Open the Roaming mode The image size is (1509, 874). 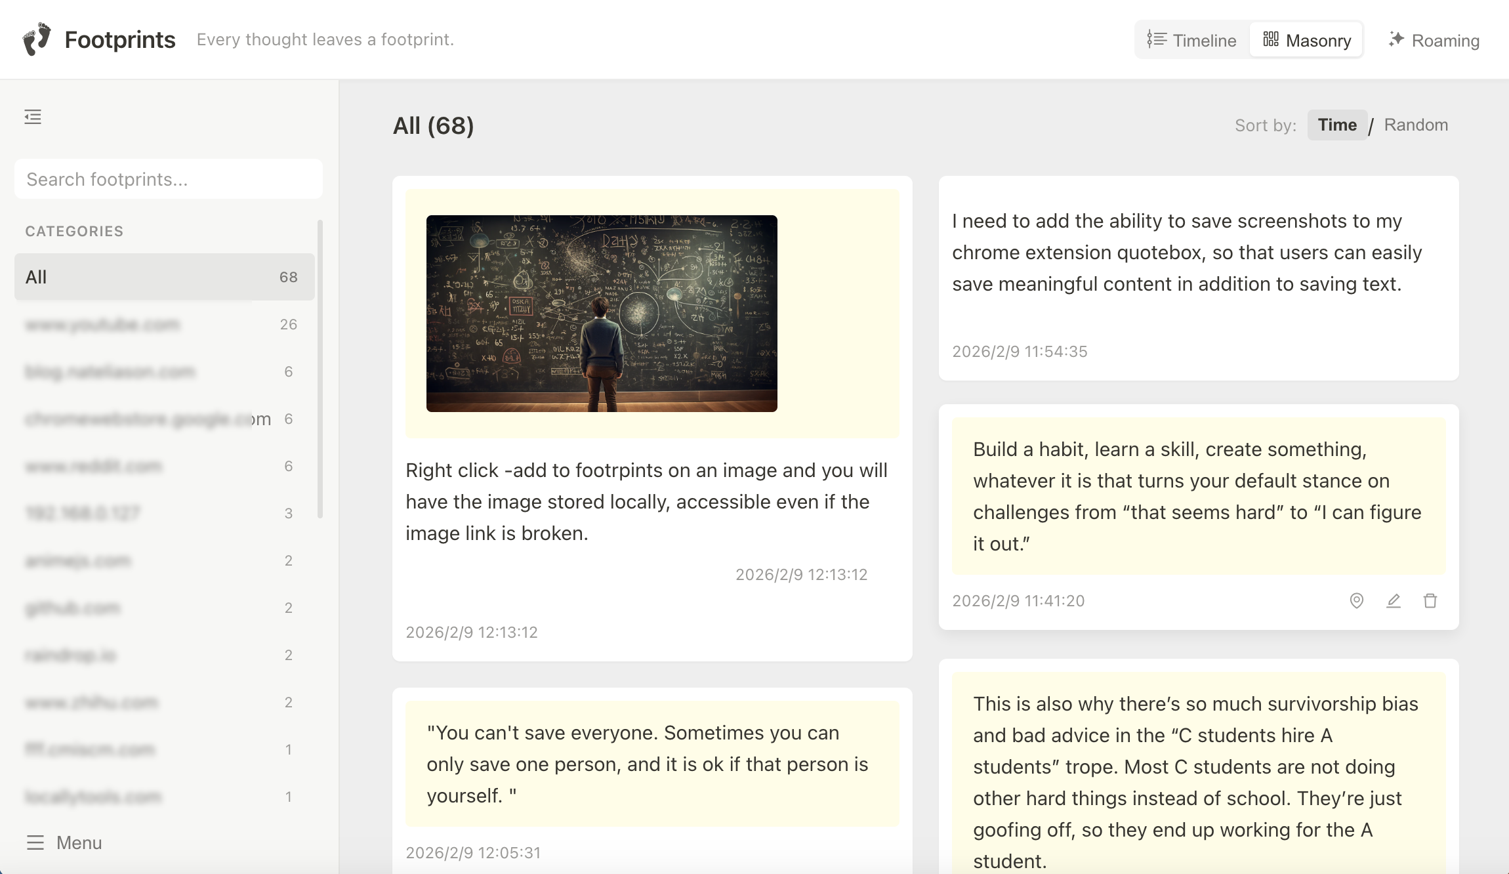point(1435,40)
